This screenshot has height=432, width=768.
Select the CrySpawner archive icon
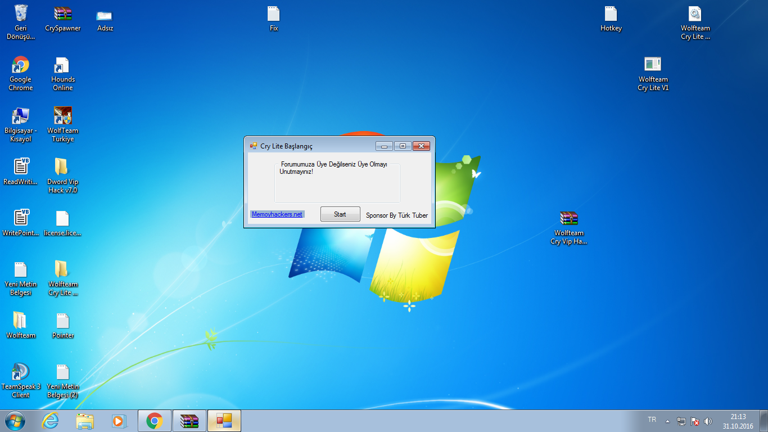coord(63,19)
